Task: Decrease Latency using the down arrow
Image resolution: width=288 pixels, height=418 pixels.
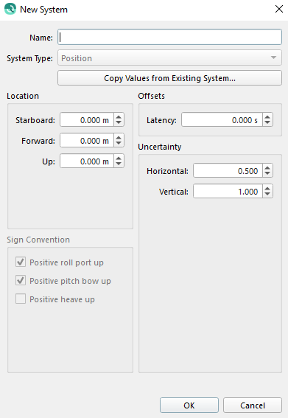Action: click(x=267, y=123)
